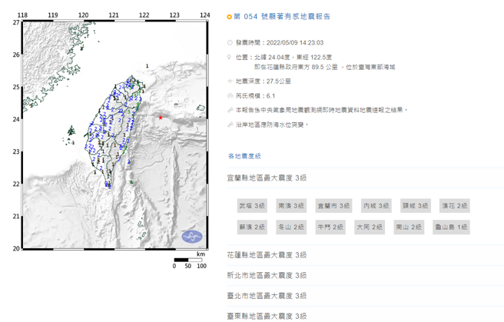The image size is (504, 322).
Task: Click the orange circle bullet before report title
Action: click(229, 16)
